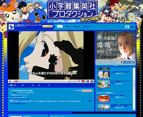This screenshot has height=117, width=143.
Task: Click the channel banner title logo
Action: point(73,10)
